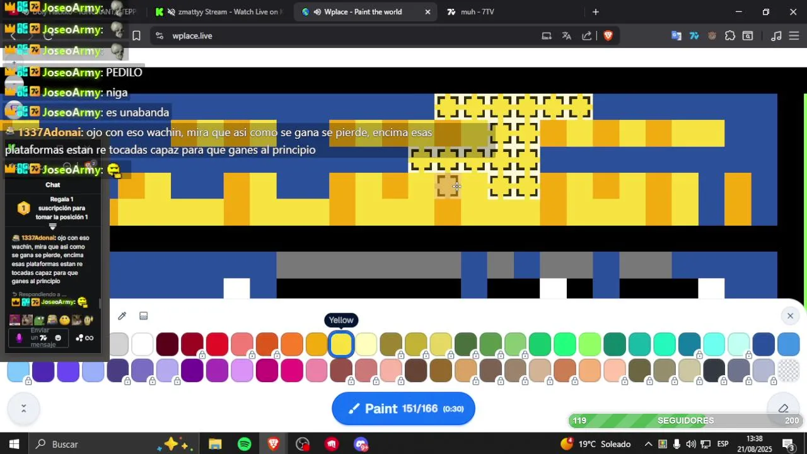Click the Buscar taskbar search box
807x454 pixels.
(113, 444)
